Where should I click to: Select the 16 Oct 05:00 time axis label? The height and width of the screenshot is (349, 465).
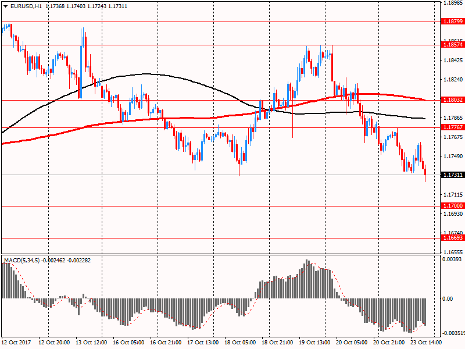tap(128, 342)
